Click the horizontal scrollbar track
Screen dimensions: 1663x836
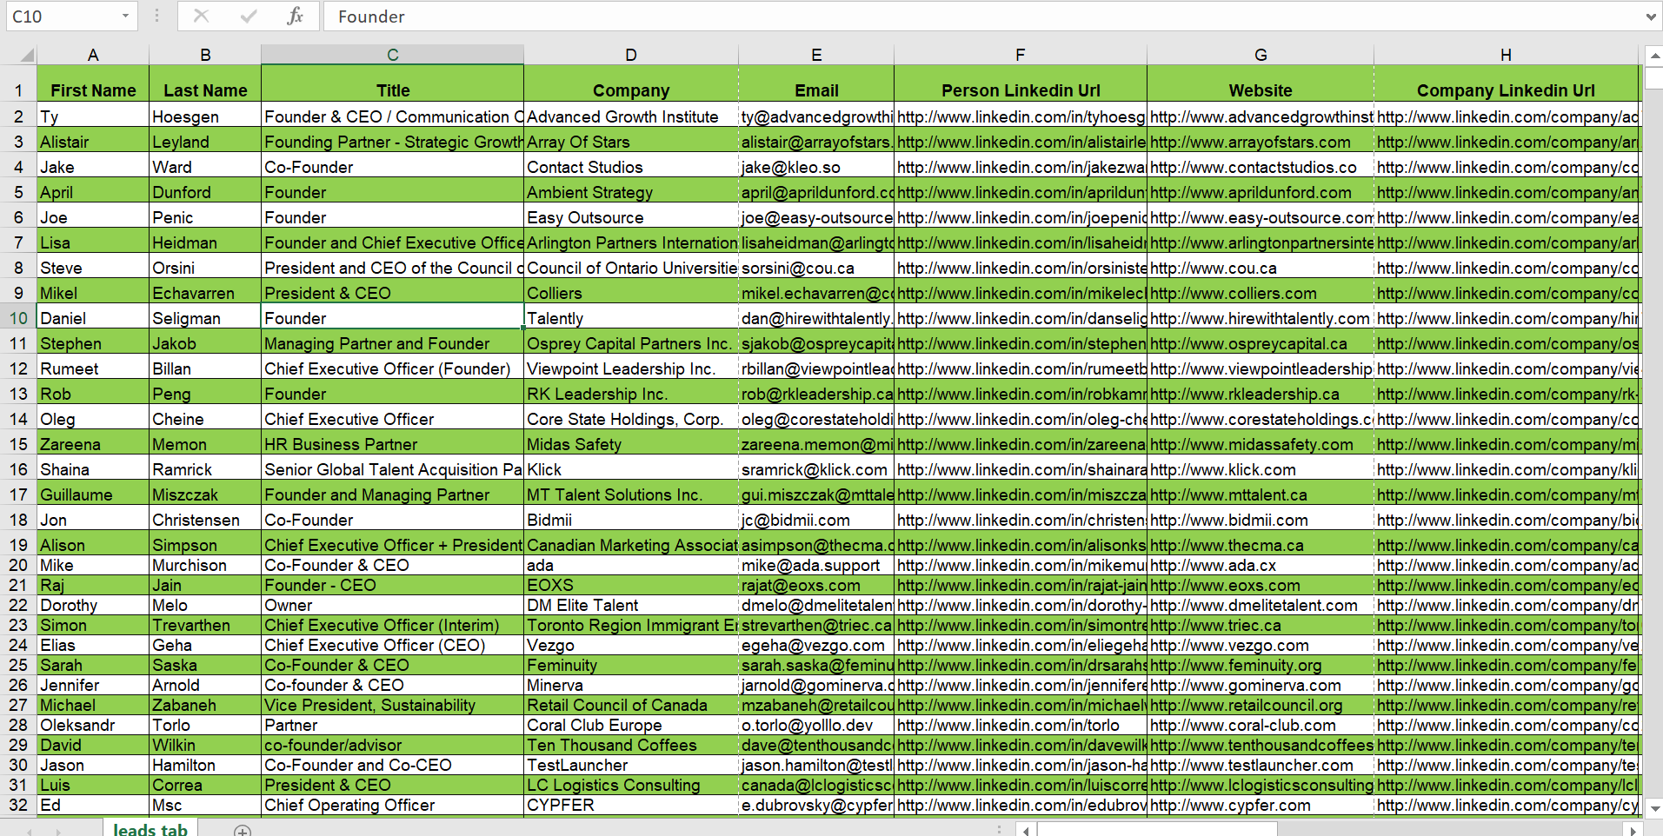click(x=1330, y=831)
